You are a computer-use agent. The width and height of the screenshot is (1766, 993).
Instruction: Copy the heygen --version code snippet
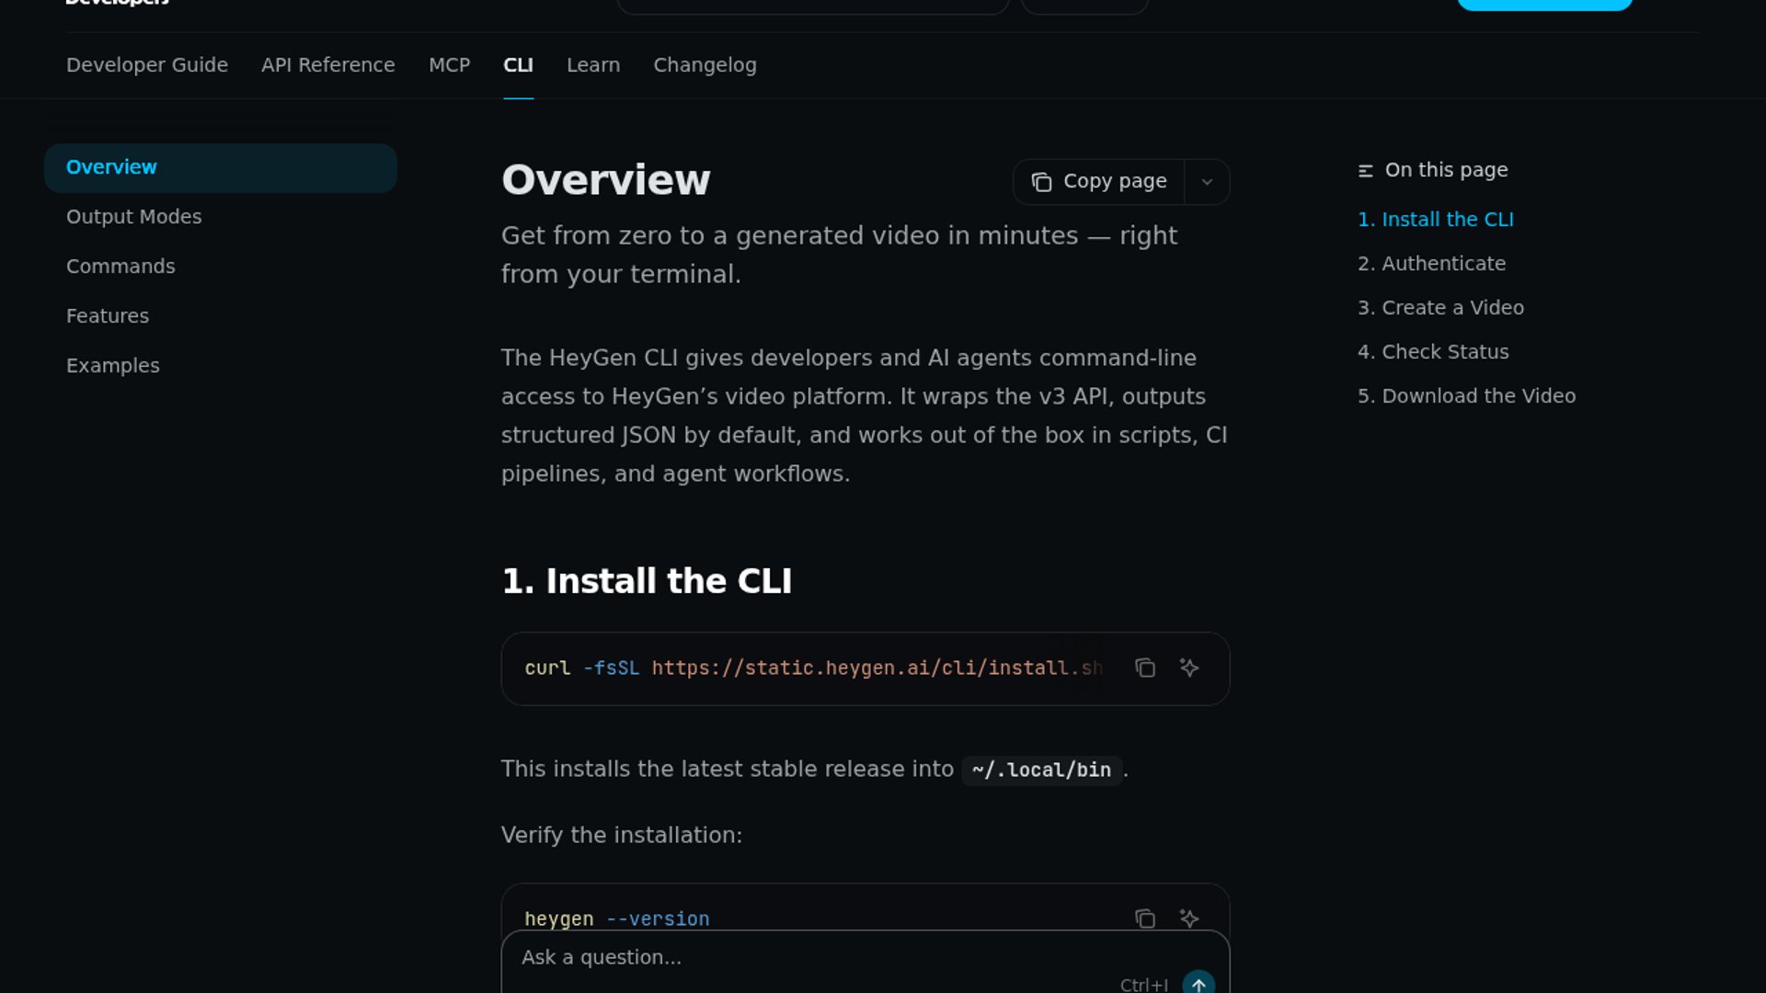coord(1145,918)
